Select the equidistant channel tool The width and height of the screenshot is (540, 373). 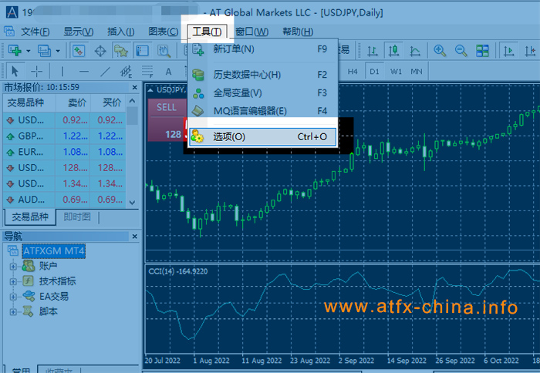click(126, 72)
